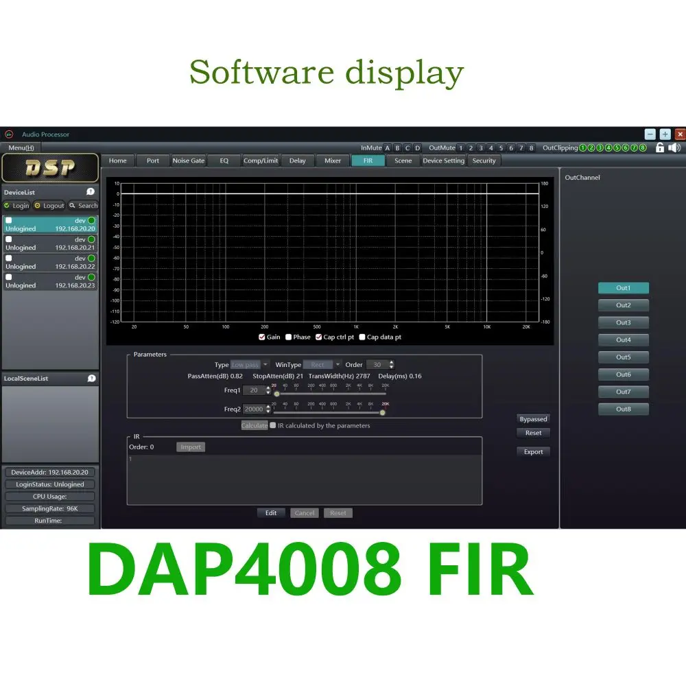Select the Out5 channel button

(624, 357)
